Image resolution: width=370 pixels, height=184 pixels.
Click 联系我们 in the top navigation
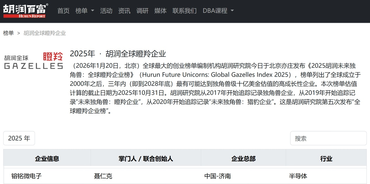[184, 11]
